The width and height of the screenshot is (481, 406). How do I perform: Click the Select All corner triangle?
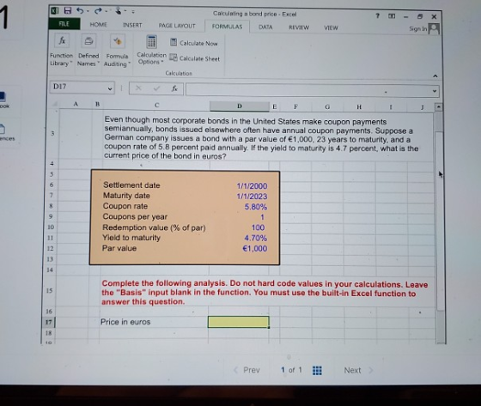pyautogui.click(x=55, y=104)
